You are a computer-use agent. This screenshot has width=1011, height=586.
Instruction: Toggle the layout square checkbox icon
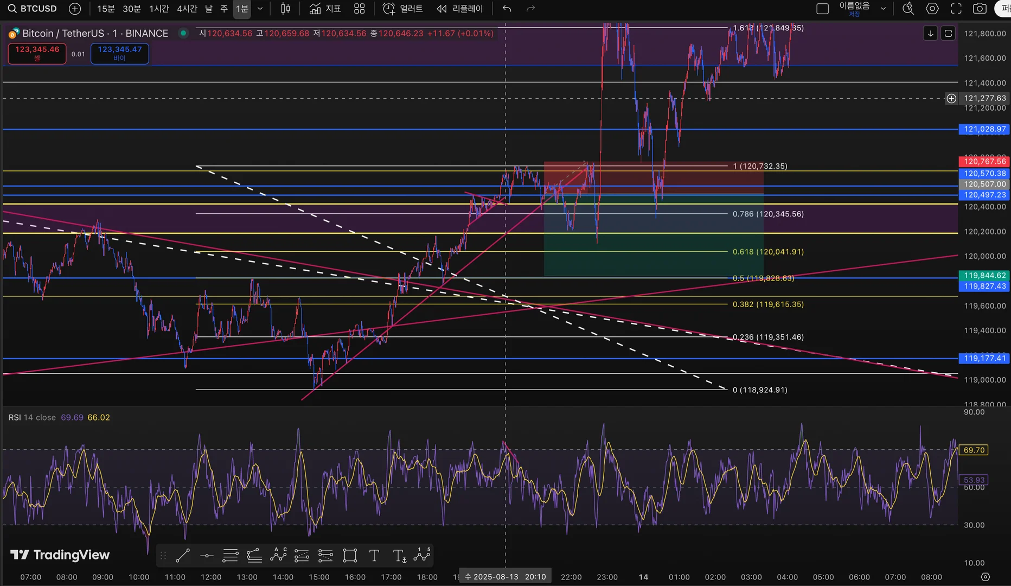[x=822, y=9]
